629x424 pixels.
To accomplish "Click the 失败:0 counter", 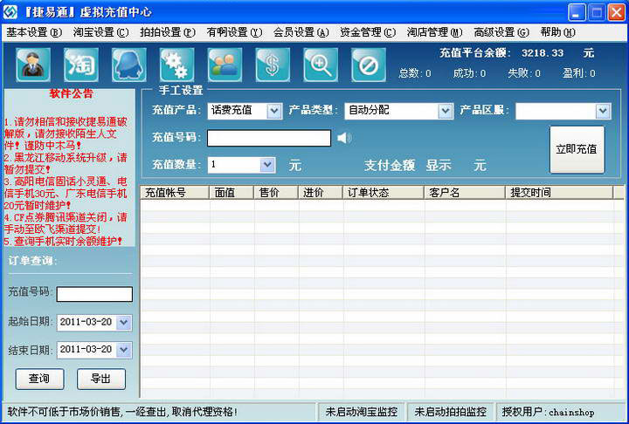I will point(524,73).
